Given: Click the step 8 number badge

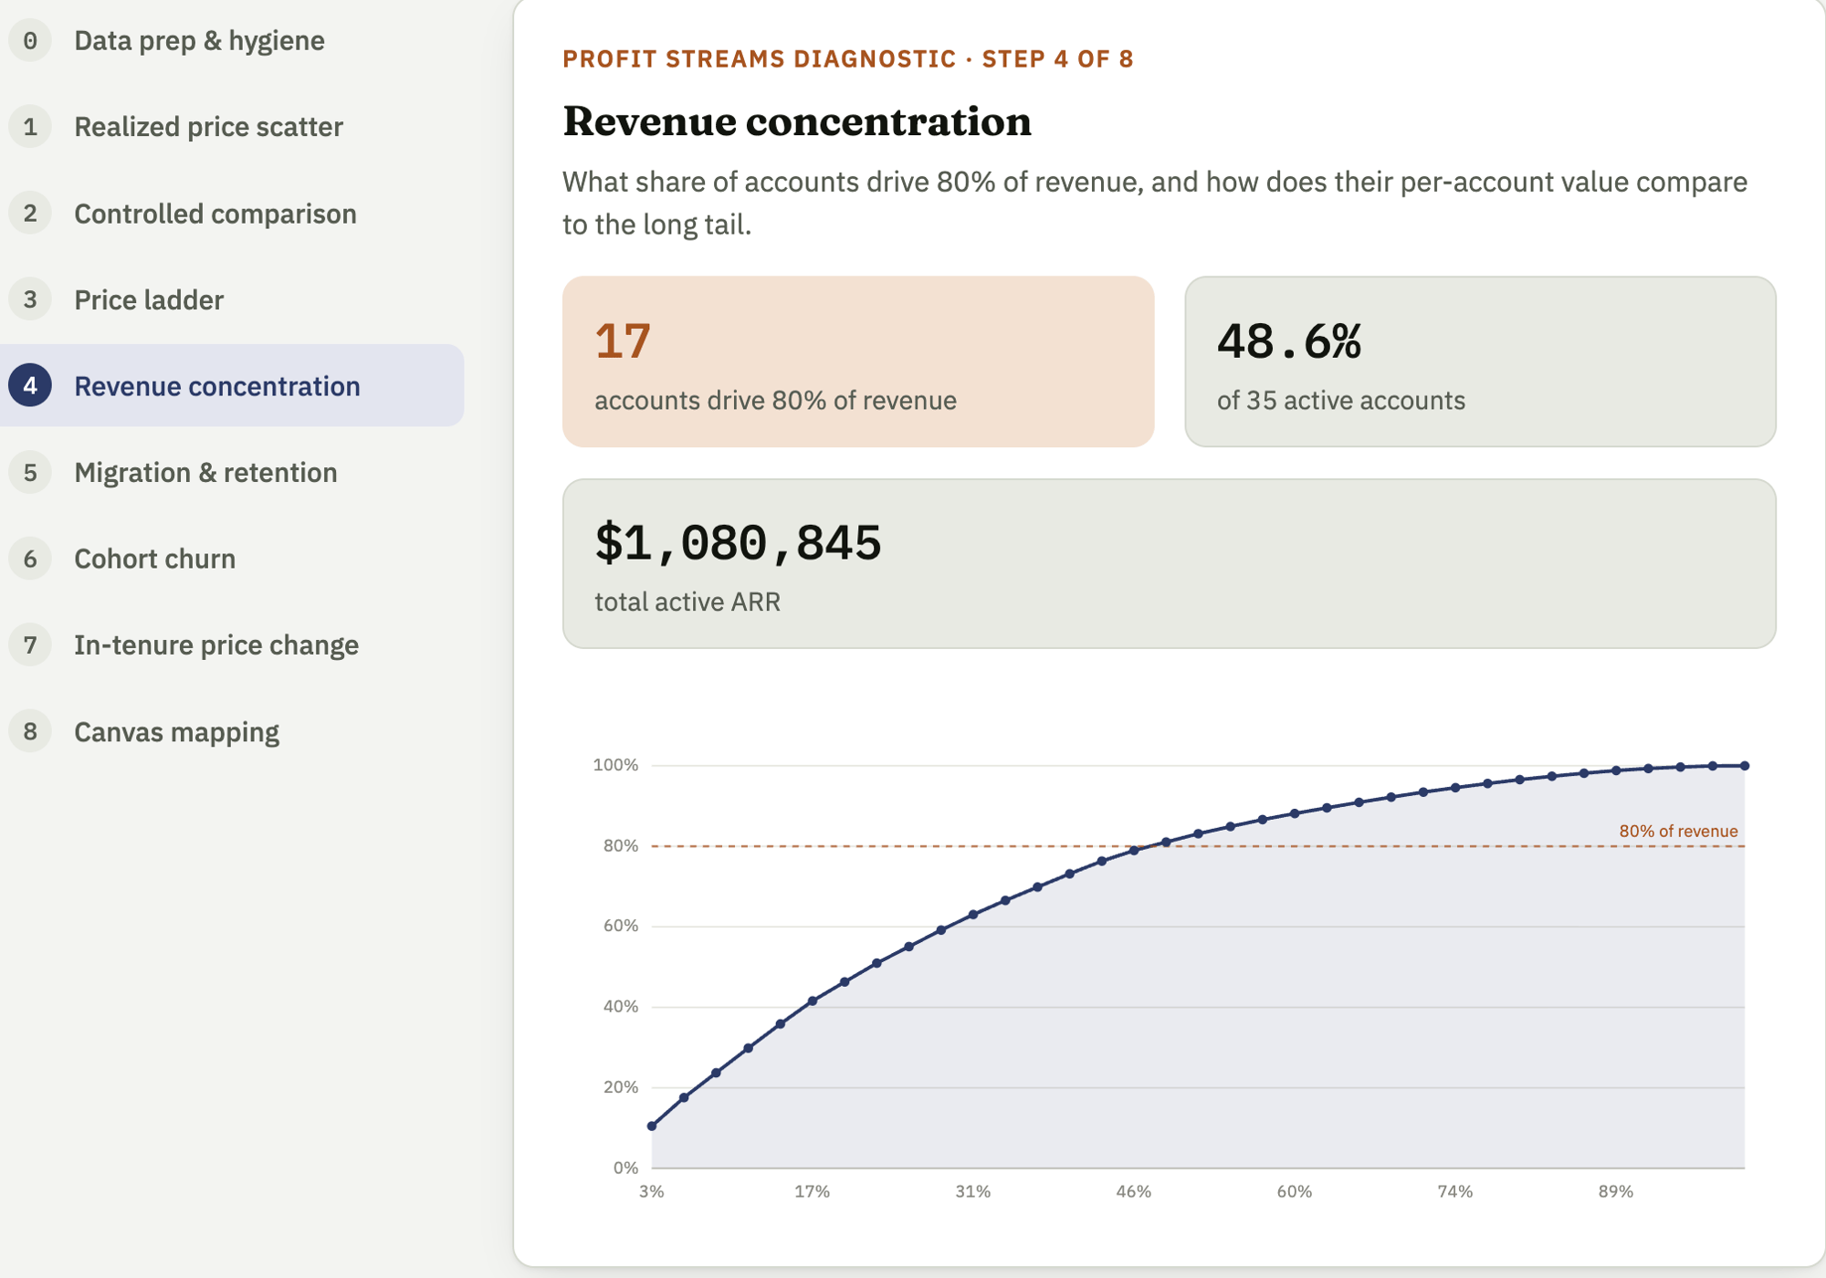Looking at the screenshot, I should coord(30,731).
